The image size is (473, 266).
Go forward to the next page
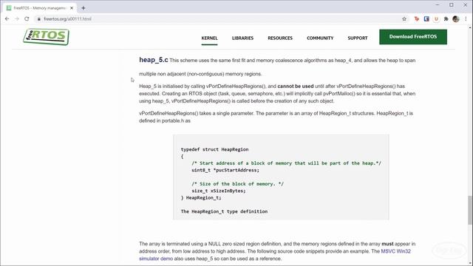(17, 18)
